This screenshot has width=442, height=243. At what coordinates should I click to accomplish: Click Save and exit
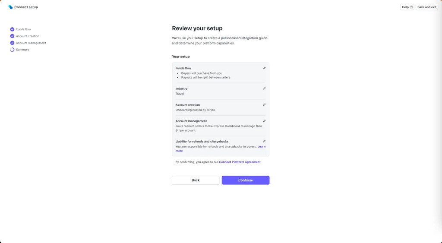click(x=426, y=7)
